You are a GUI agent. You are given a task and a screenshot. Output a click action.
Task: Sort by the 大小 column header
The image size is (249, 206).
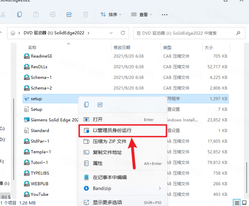click(208, 47)
